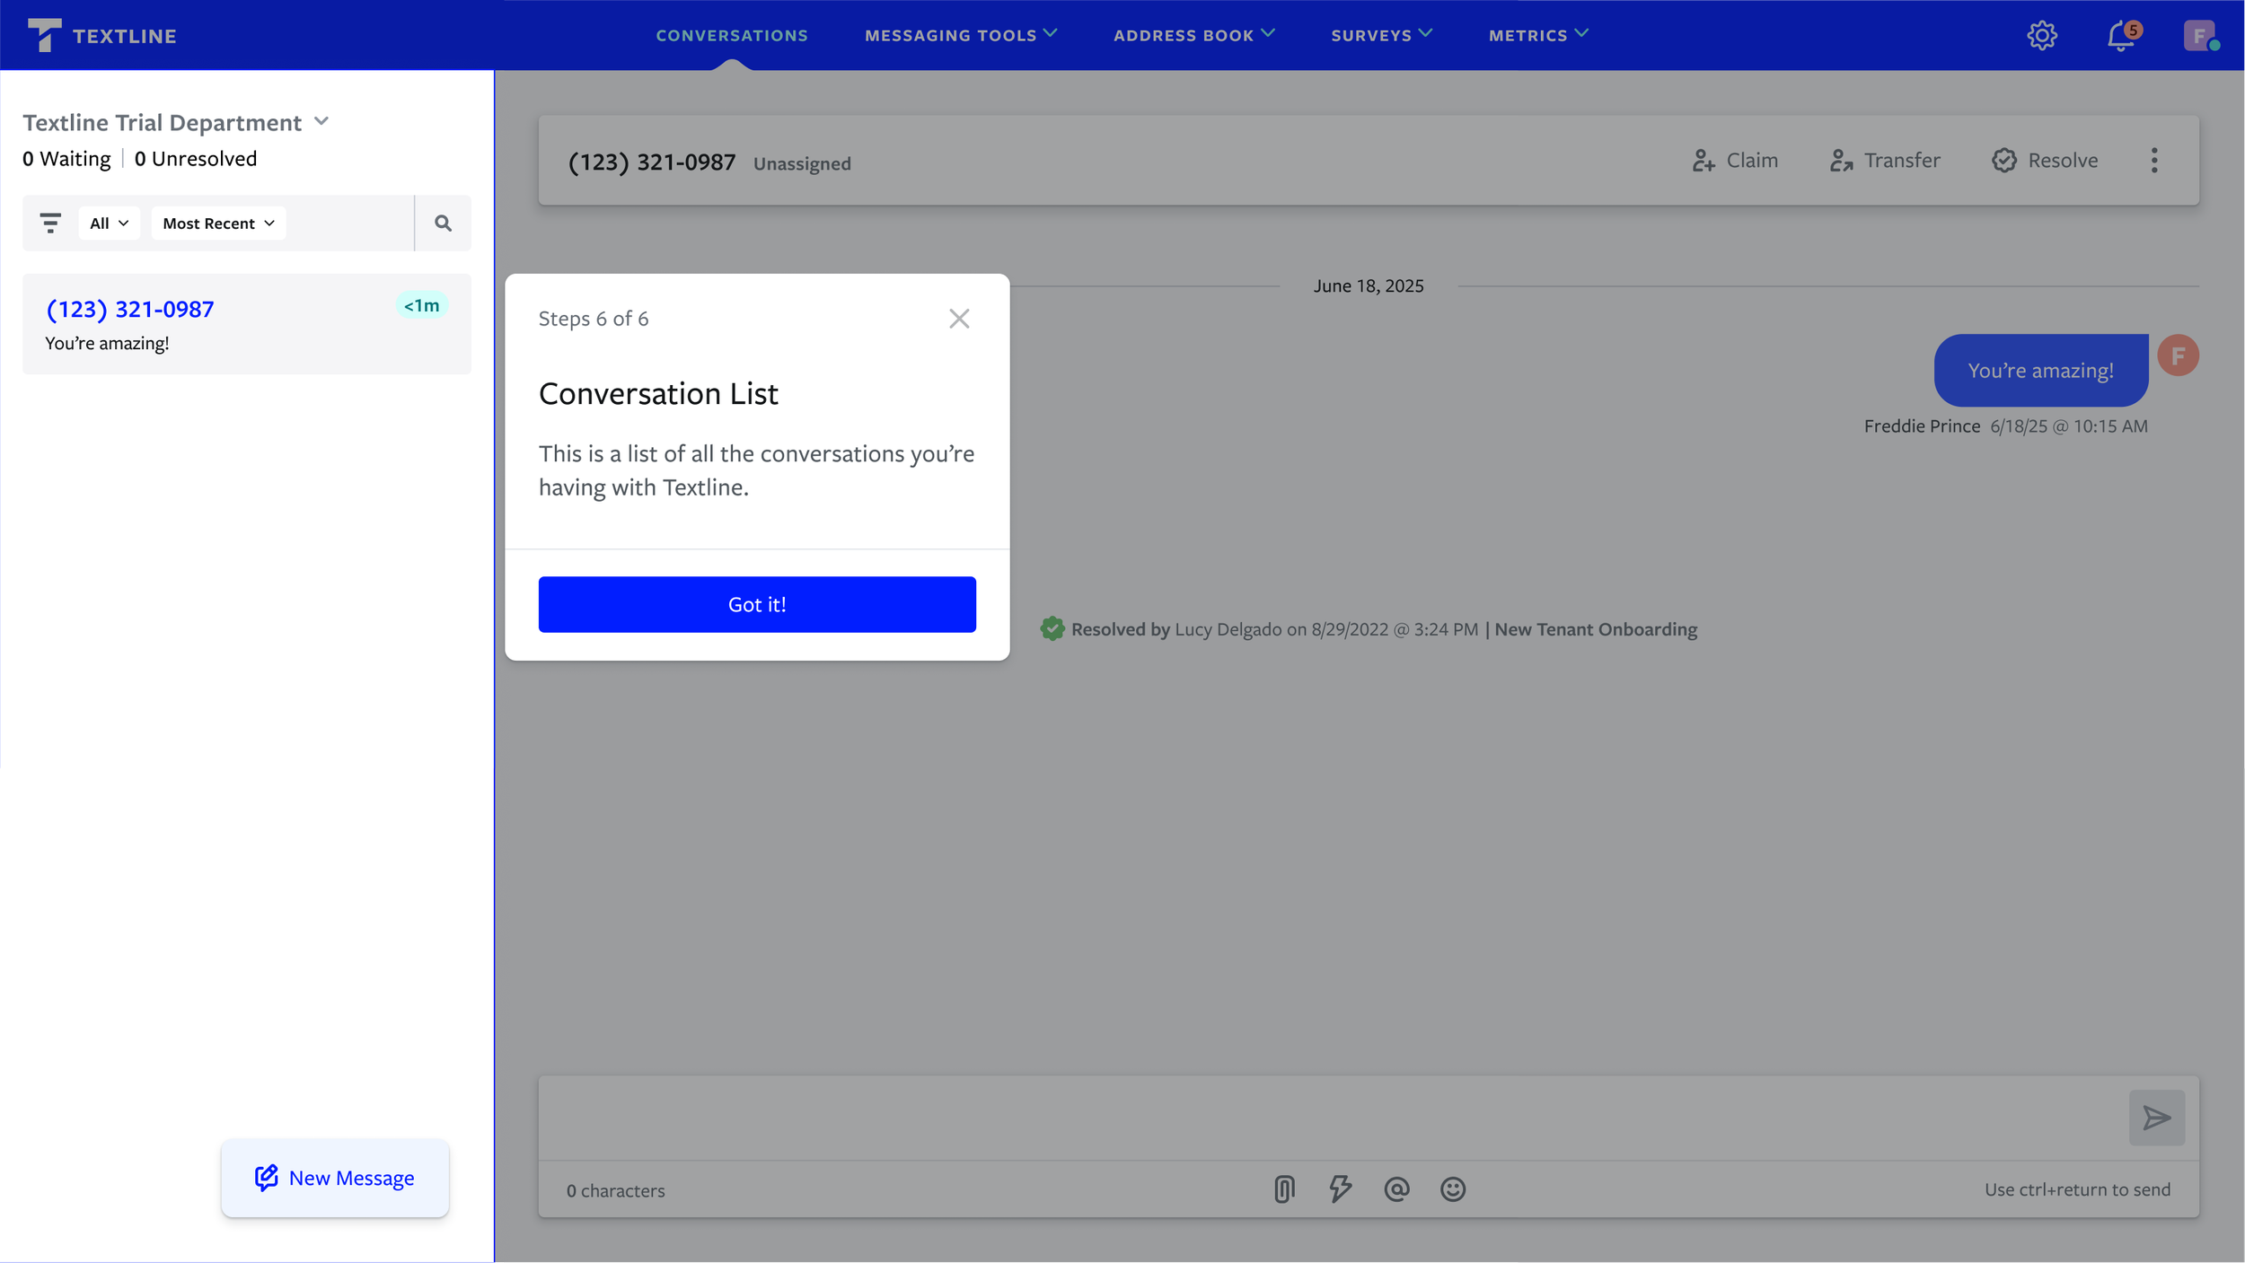The height and width of the screenshot is (1263, 2245).
Task: Resolve the conversation
Action: pos(2045,160)
